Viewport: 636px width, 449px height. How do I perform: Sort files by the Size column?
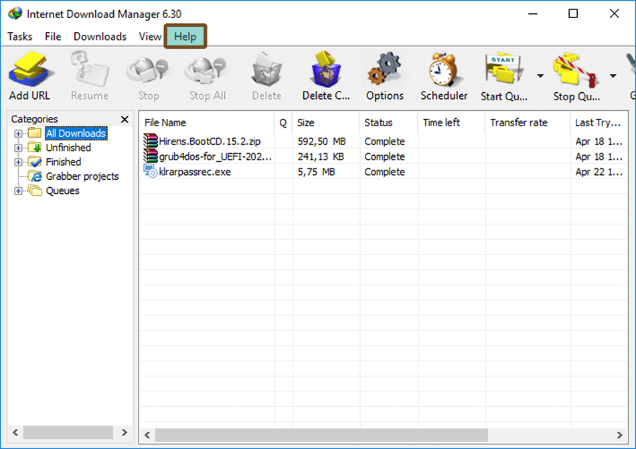point(305,122)
